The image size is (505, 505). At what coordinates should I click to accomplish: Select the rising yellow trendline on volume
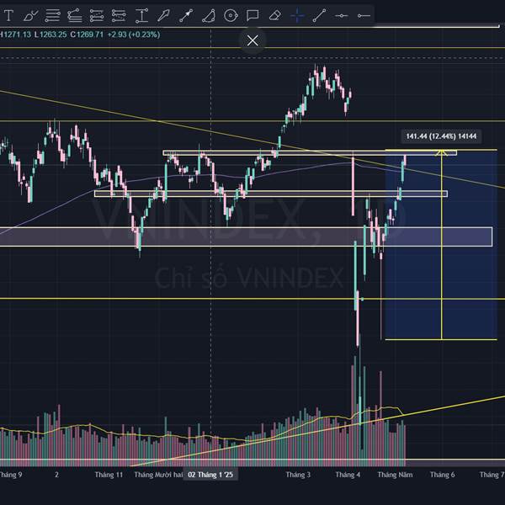[x=317, y=431]
